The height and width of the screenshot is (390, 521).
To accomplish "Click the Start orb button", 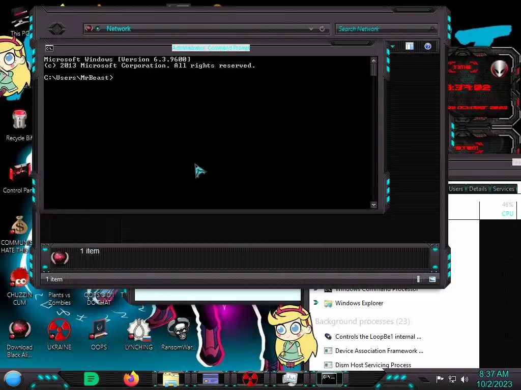I will (x=13, y=380).
